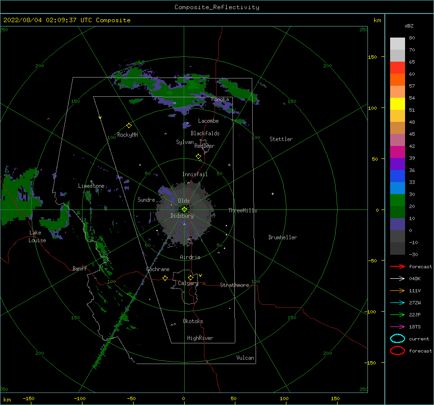Select the 2022/08/04 02:09:37 UTC Composite timestamp
434x405 pixels.
(67, 20)
